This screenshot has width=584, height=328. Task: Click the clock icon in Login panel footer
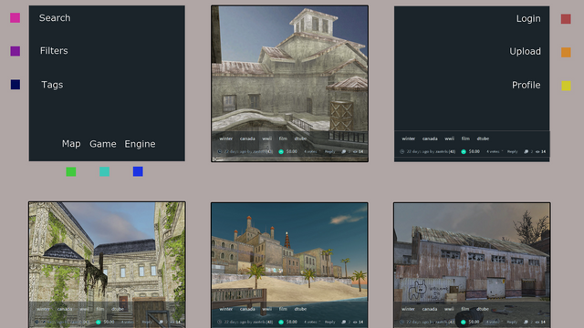tap(401, 152)
